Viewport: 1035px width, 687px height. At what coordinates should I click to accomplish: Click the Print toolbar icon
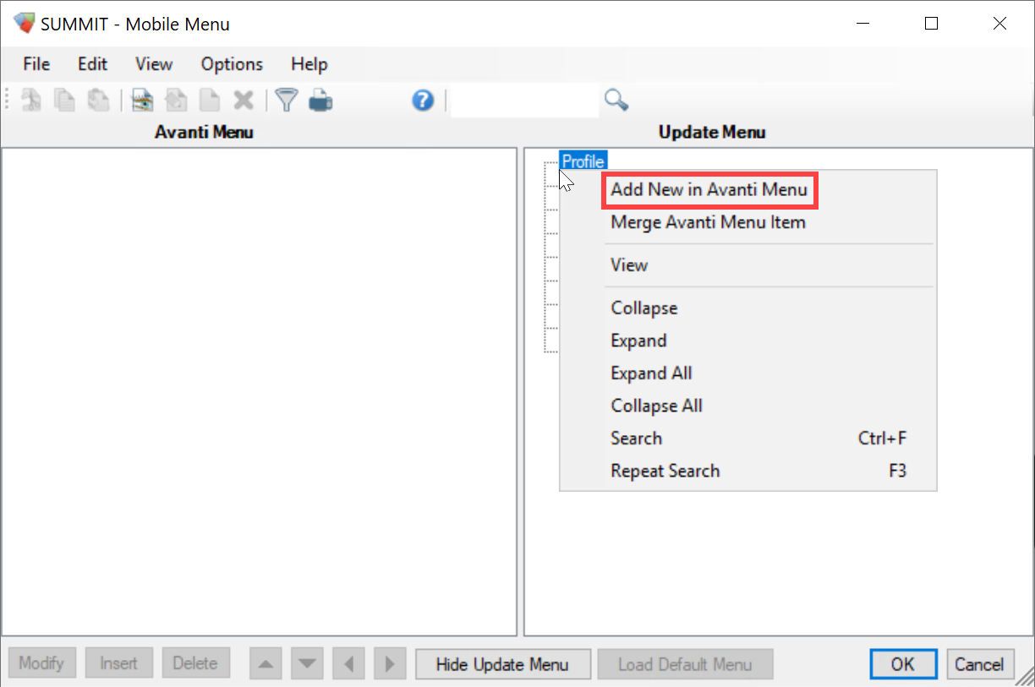click(x=320, y=101)
